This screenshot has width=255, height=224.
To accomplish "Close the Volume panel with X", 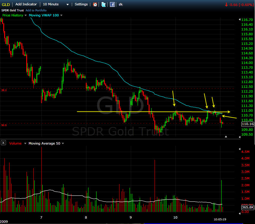I will [3, 143].
